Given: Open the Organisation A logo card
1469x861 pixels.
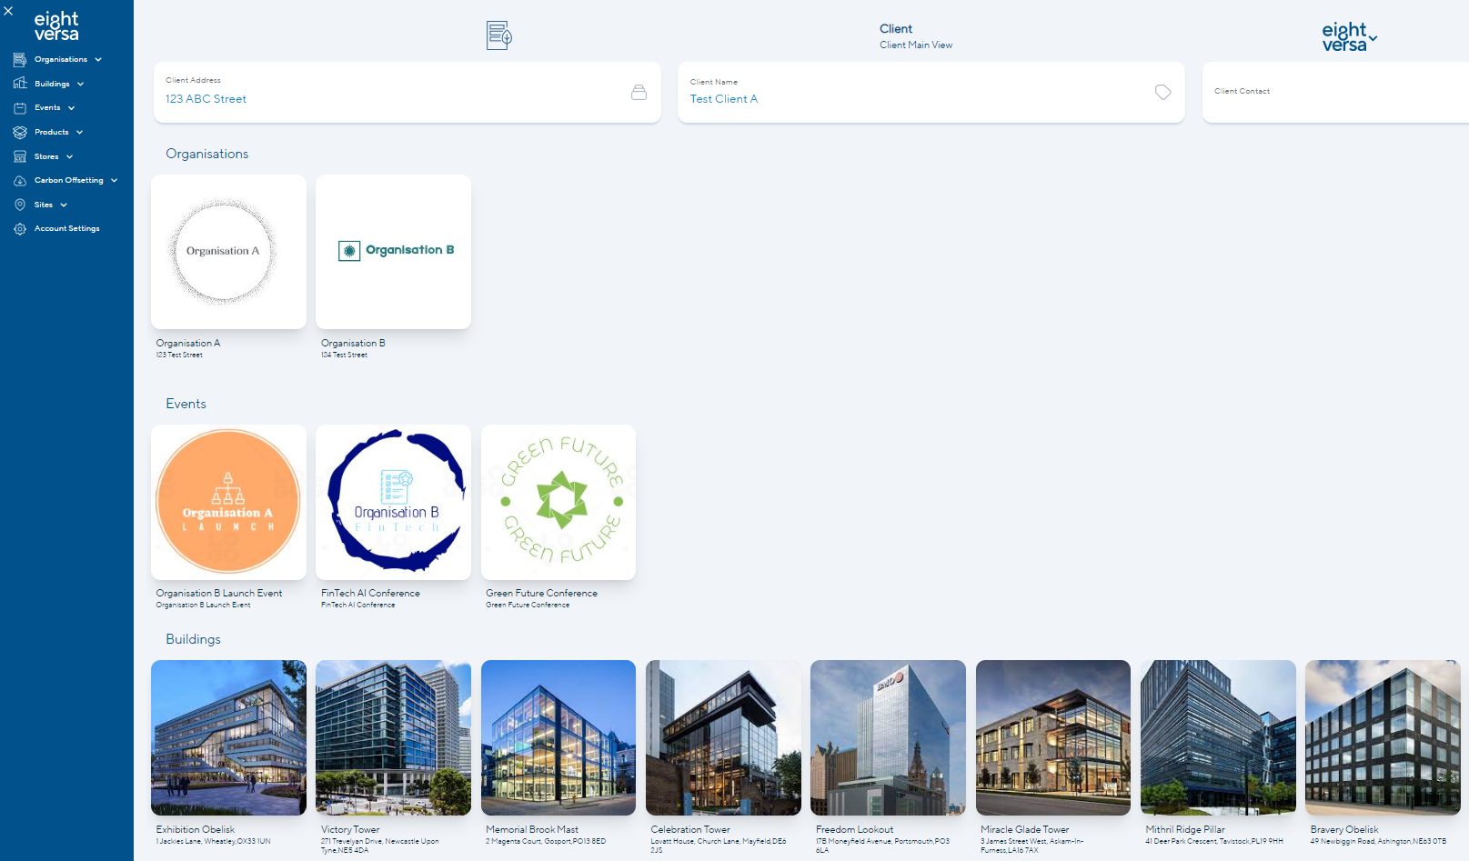Looking at the screenshot, I should (228, 252).
